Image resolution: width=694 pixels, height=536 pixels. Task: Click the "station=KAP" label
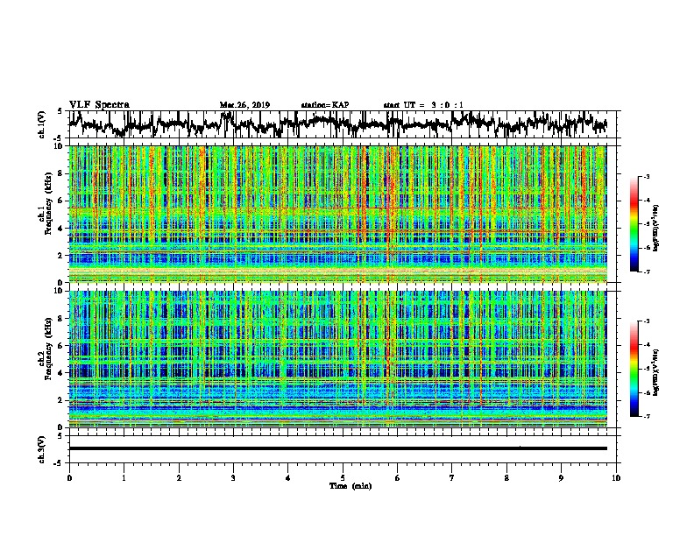325,105
